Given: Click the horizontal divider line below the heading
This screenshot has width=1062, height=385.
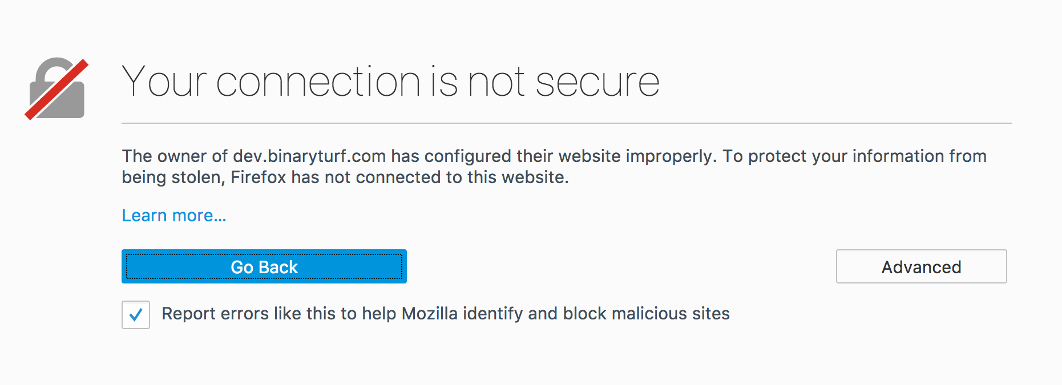Looking at the screenshot, I should [567, 123].
